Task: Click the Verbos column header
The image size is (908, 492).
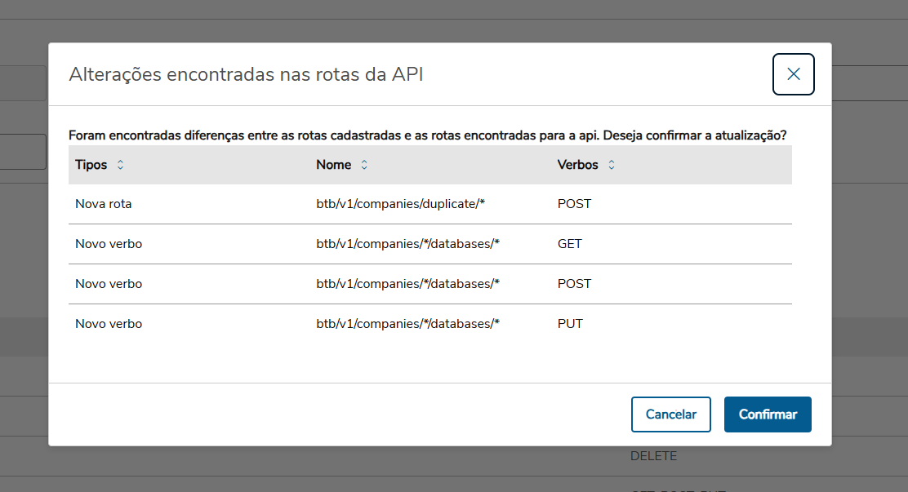Action: [x=577, y=165]
